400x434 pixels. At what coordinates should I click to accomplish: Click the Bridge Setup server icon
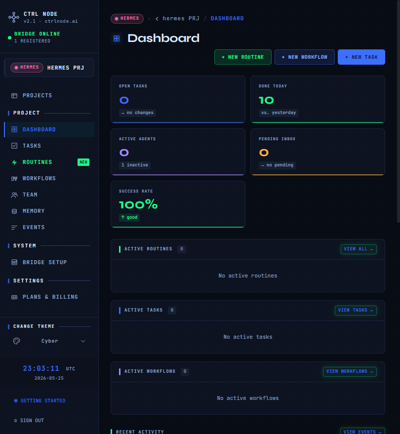pos(14,262)
